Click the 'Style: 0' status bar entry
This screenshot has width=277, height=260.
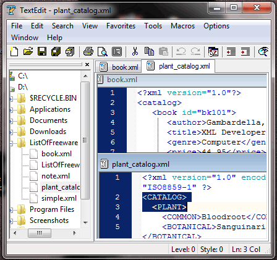pyautogui.click(x=211, y=250)
